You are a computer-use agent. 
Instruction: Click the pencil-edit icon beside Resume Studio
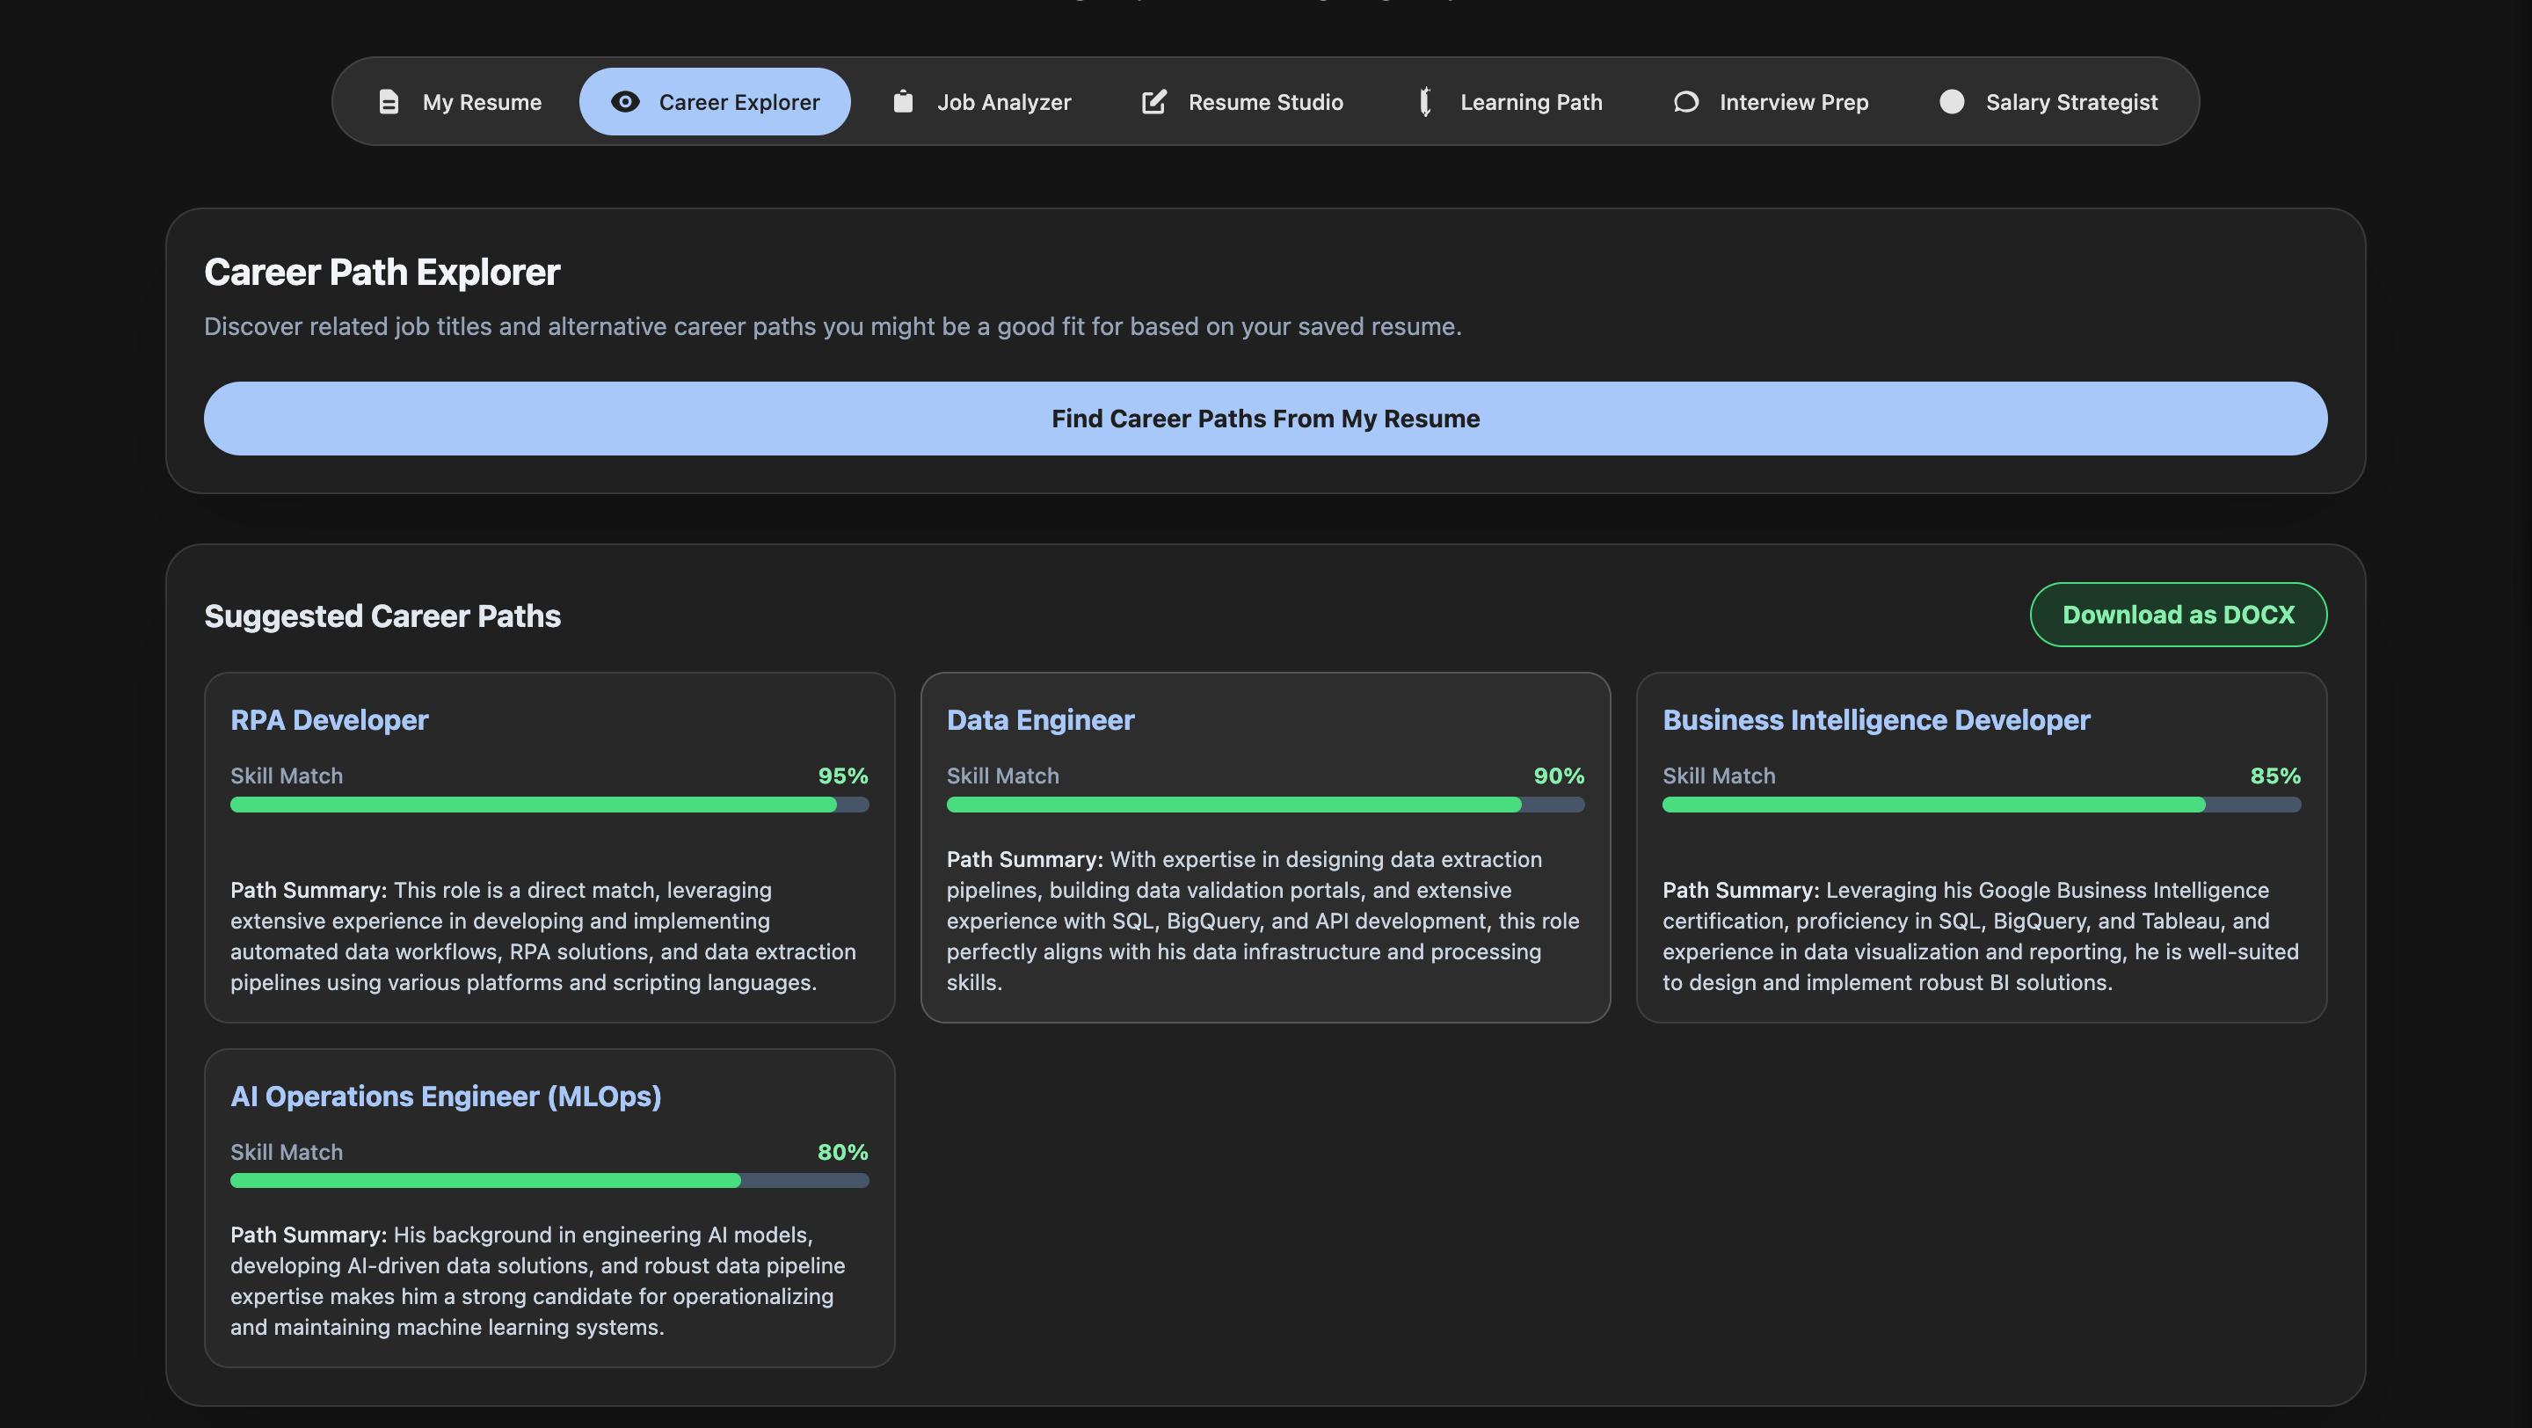point(1154,102)
